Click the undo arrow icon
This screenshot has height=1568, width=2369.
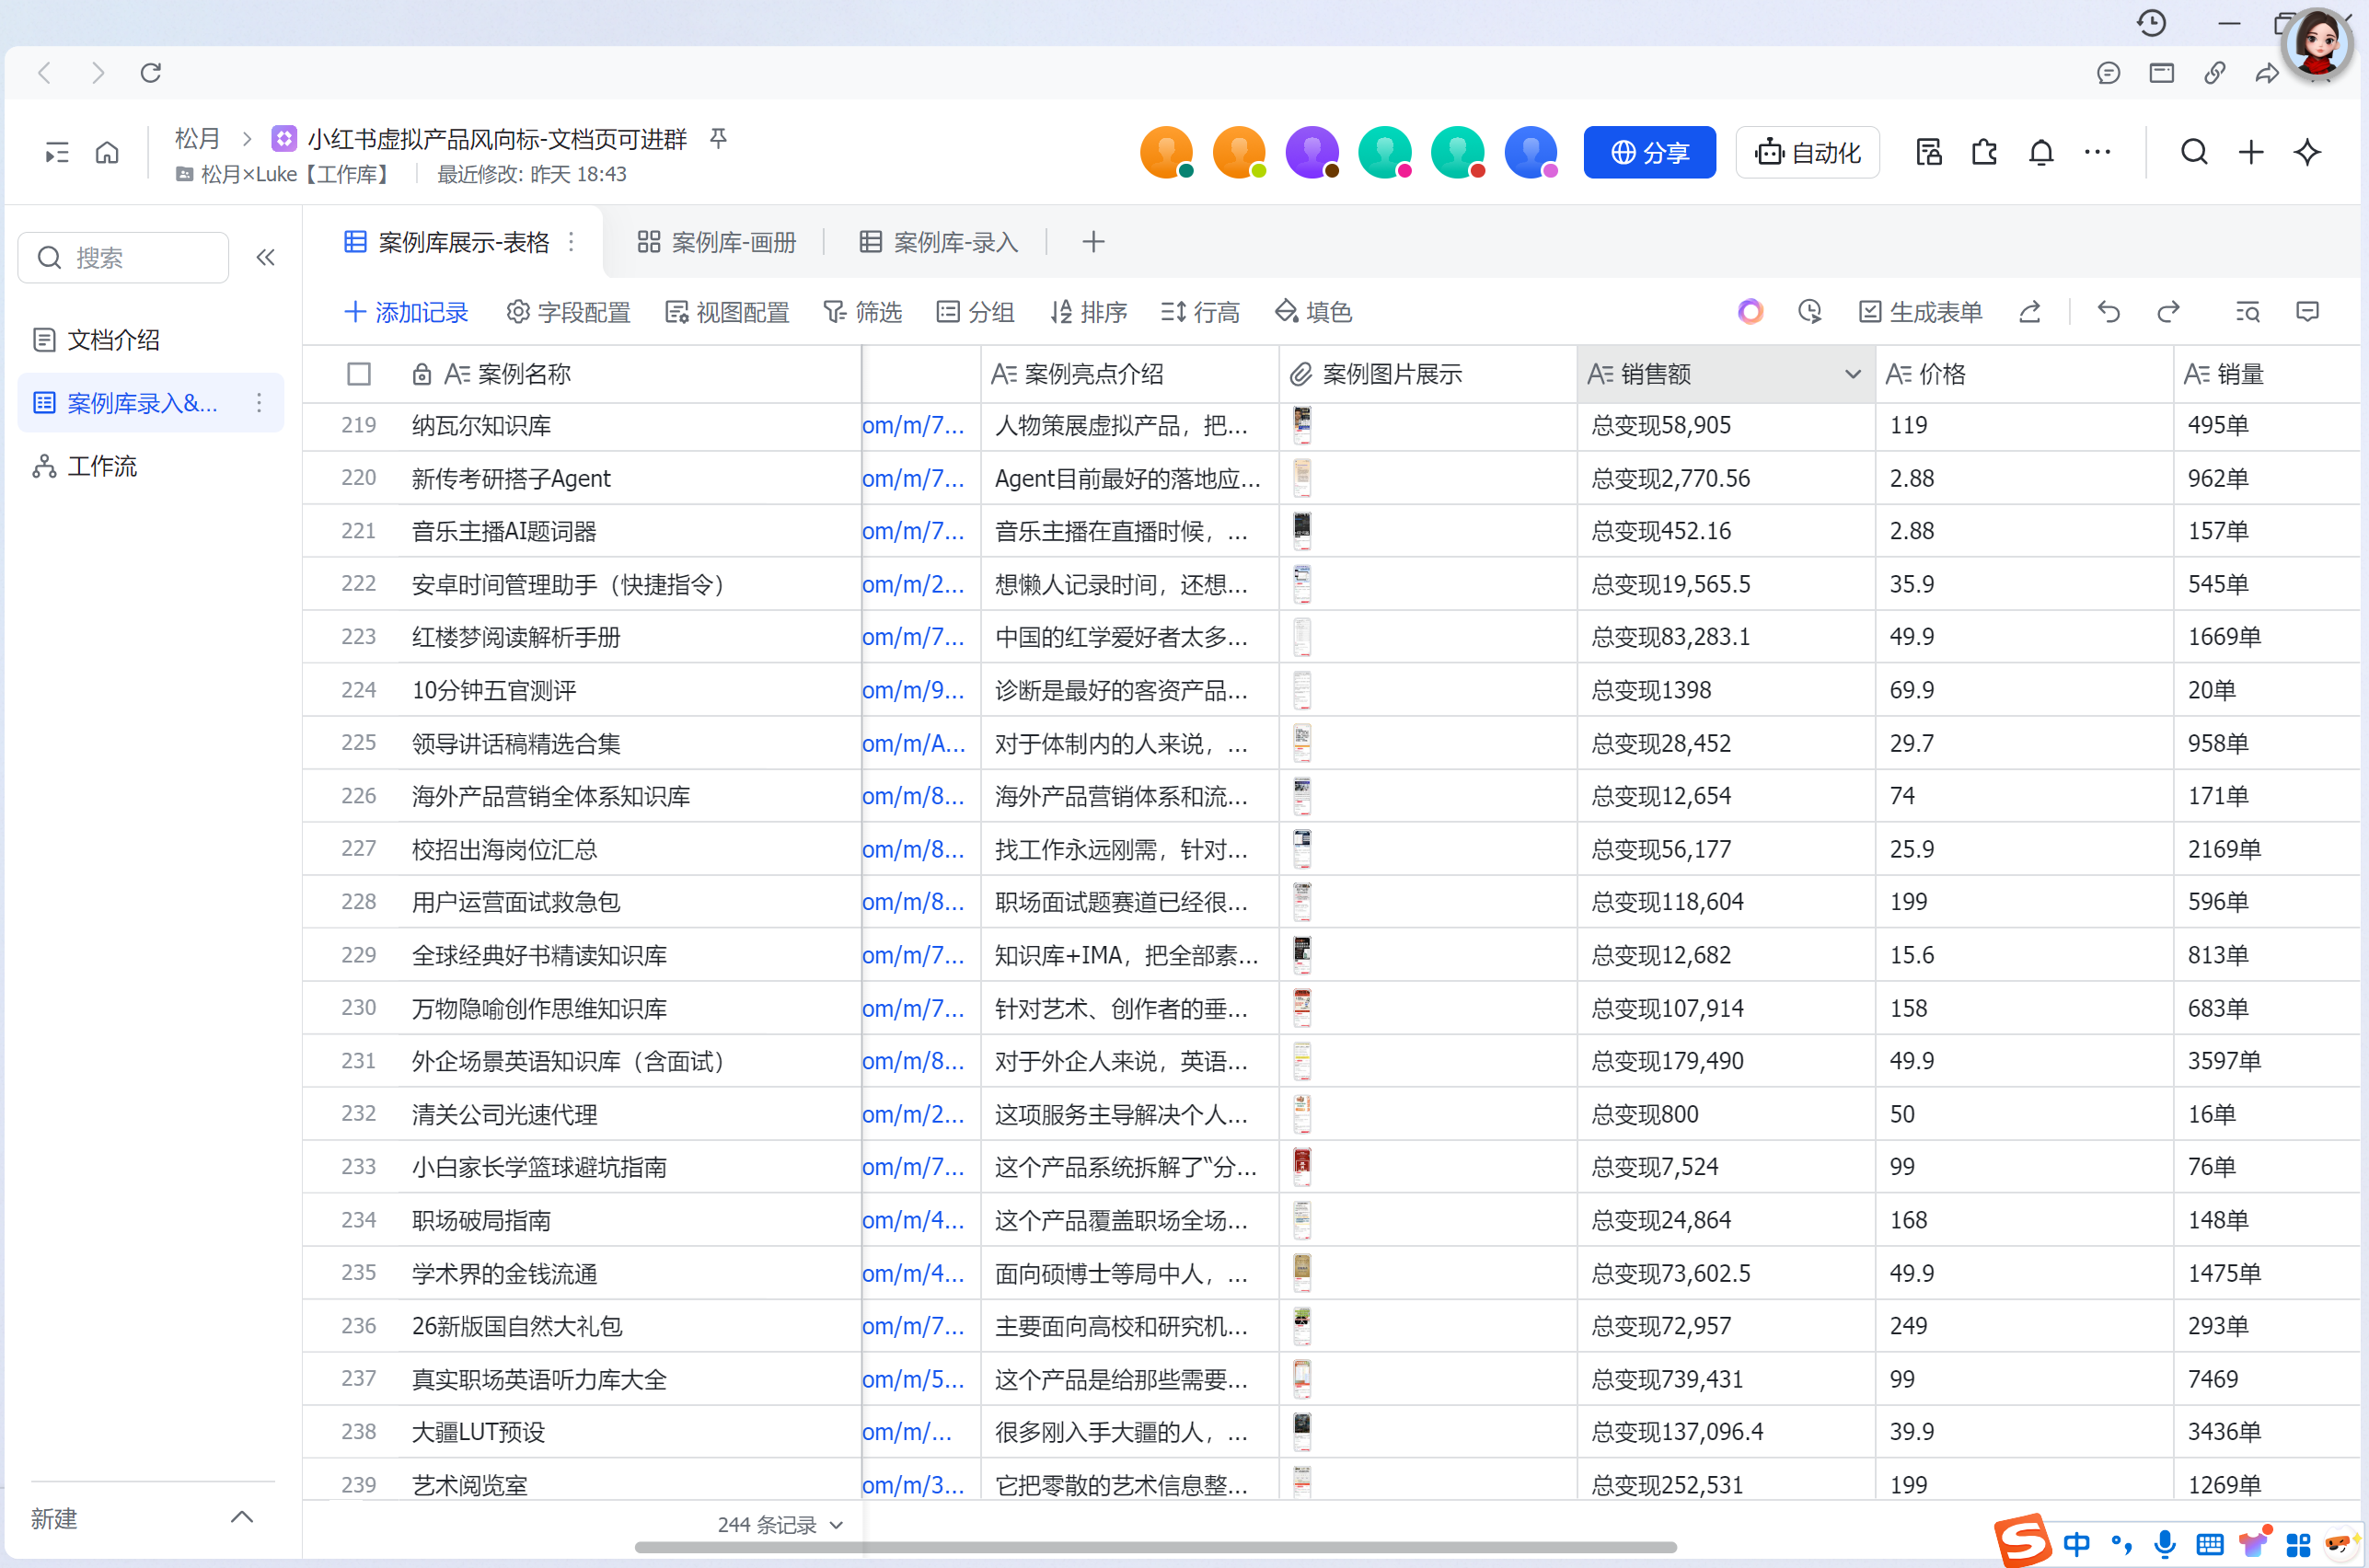[2108, 312]
